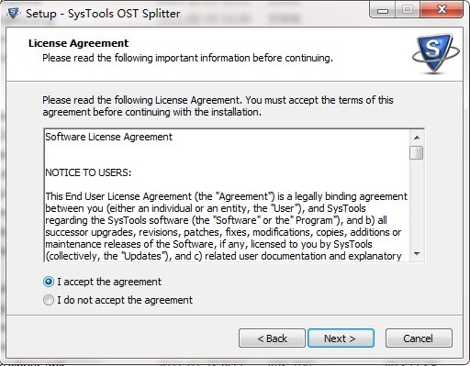
Task: Click inside the license paragraph about End User Agreement
Action: coord(227,226)
